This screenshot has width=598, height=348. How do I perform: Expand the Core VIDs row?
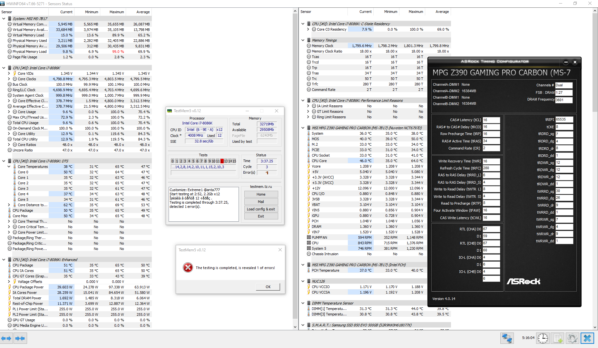coord(9,73)
